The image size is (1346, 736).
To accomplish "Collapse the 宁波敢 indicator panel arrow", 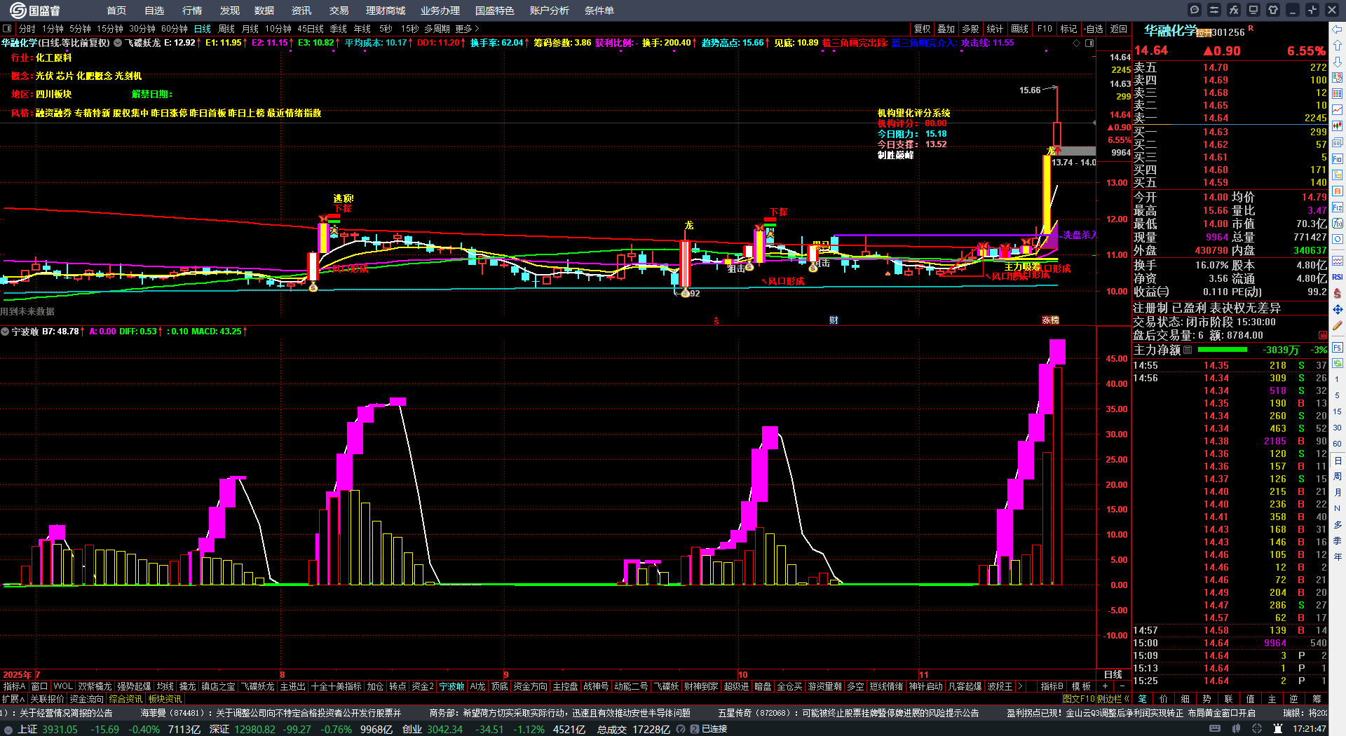I will click(5, 332).
